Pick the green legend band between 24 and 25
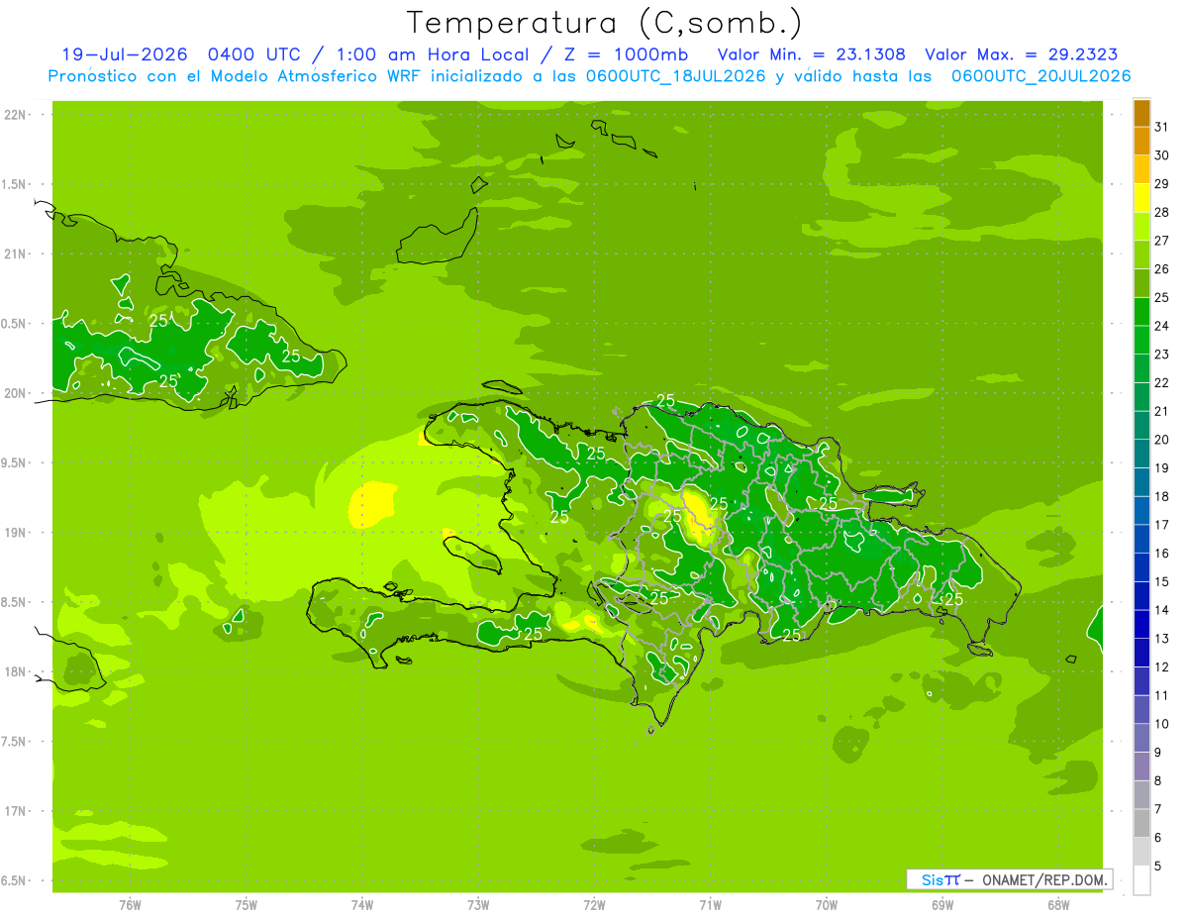 (x=1141, y=312)
